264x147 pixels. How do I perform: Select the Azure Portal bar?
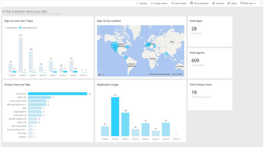click(x=58, y=94)
